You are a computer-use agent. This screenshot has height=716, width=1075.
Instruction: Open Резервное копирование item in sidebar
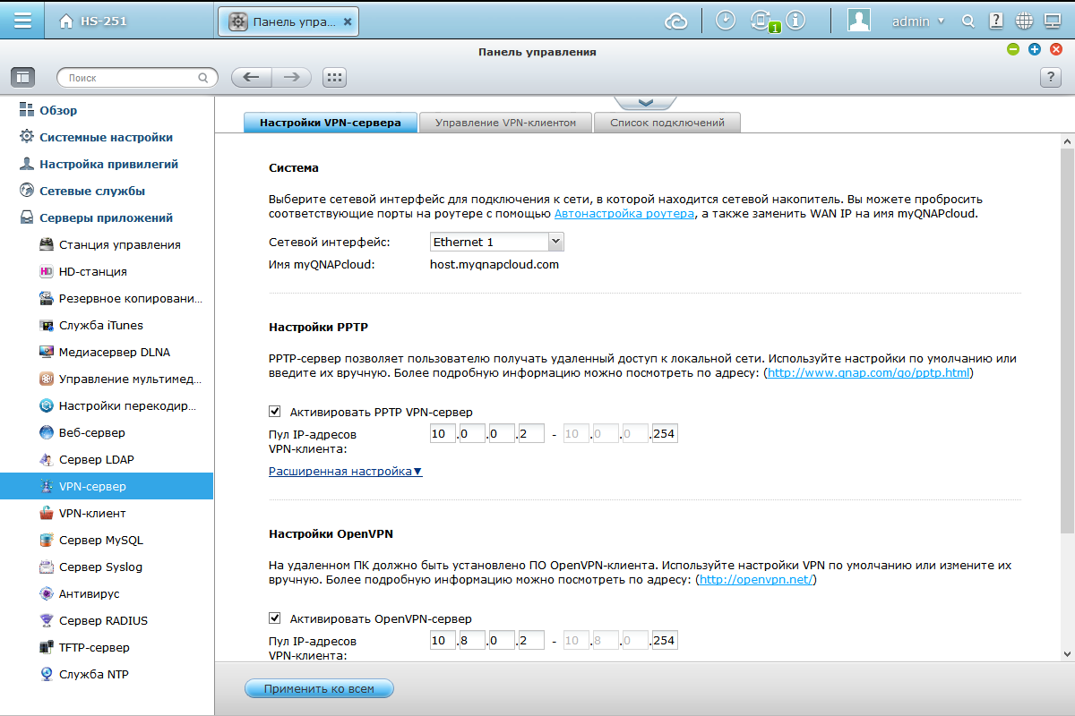pos(130,299)
